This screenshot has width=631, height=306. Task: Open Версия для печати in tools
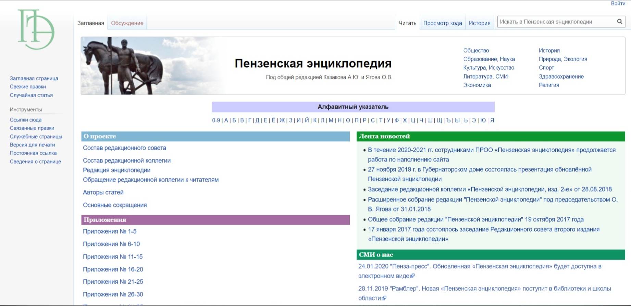(x=32, y=145)
